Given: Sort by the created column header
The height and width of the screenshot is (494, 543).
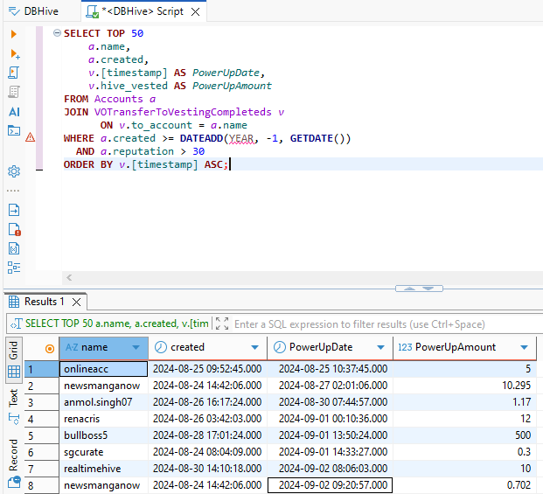Looking at the screenshot, I should pyautogui.click(x=187, y=347).
